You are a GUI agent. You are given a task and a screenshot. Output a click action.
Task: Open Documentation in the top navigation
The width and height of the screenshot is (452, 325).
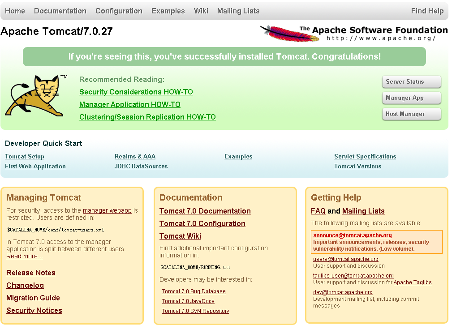[x=60, y=11]
